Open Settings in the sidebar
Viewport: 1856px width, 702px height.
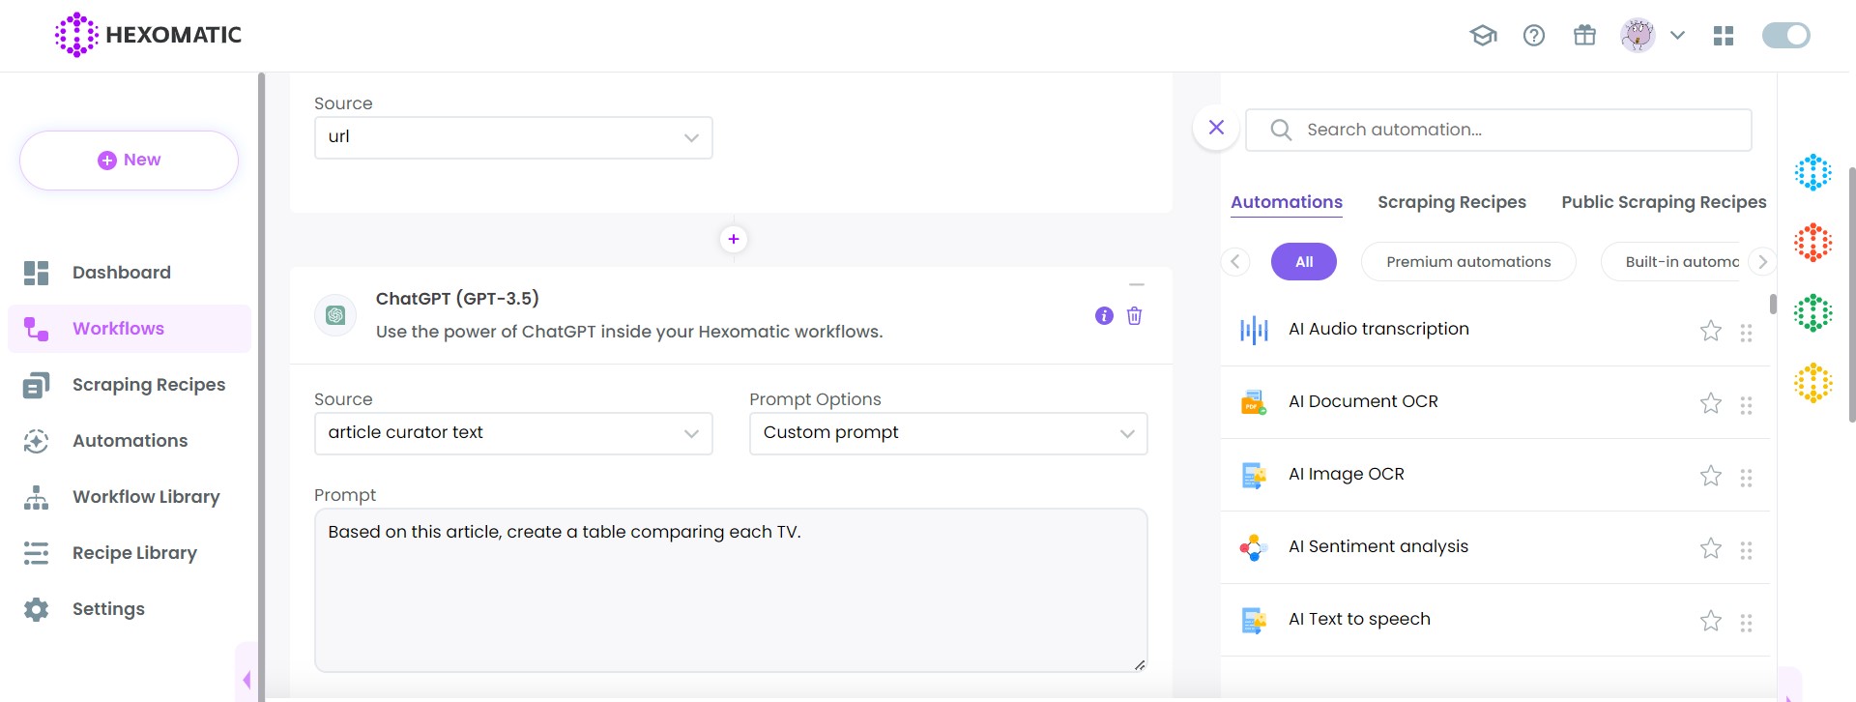129,609
